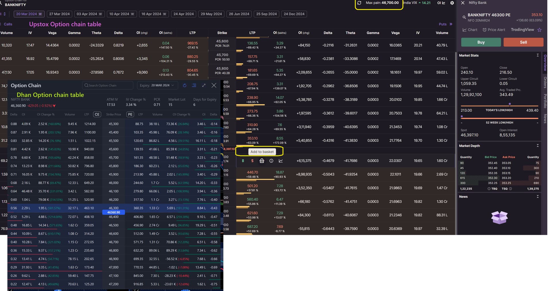Click Today's Low/High range slider marker
Screen dimensions: 552x291
click(x=510, y=104)
